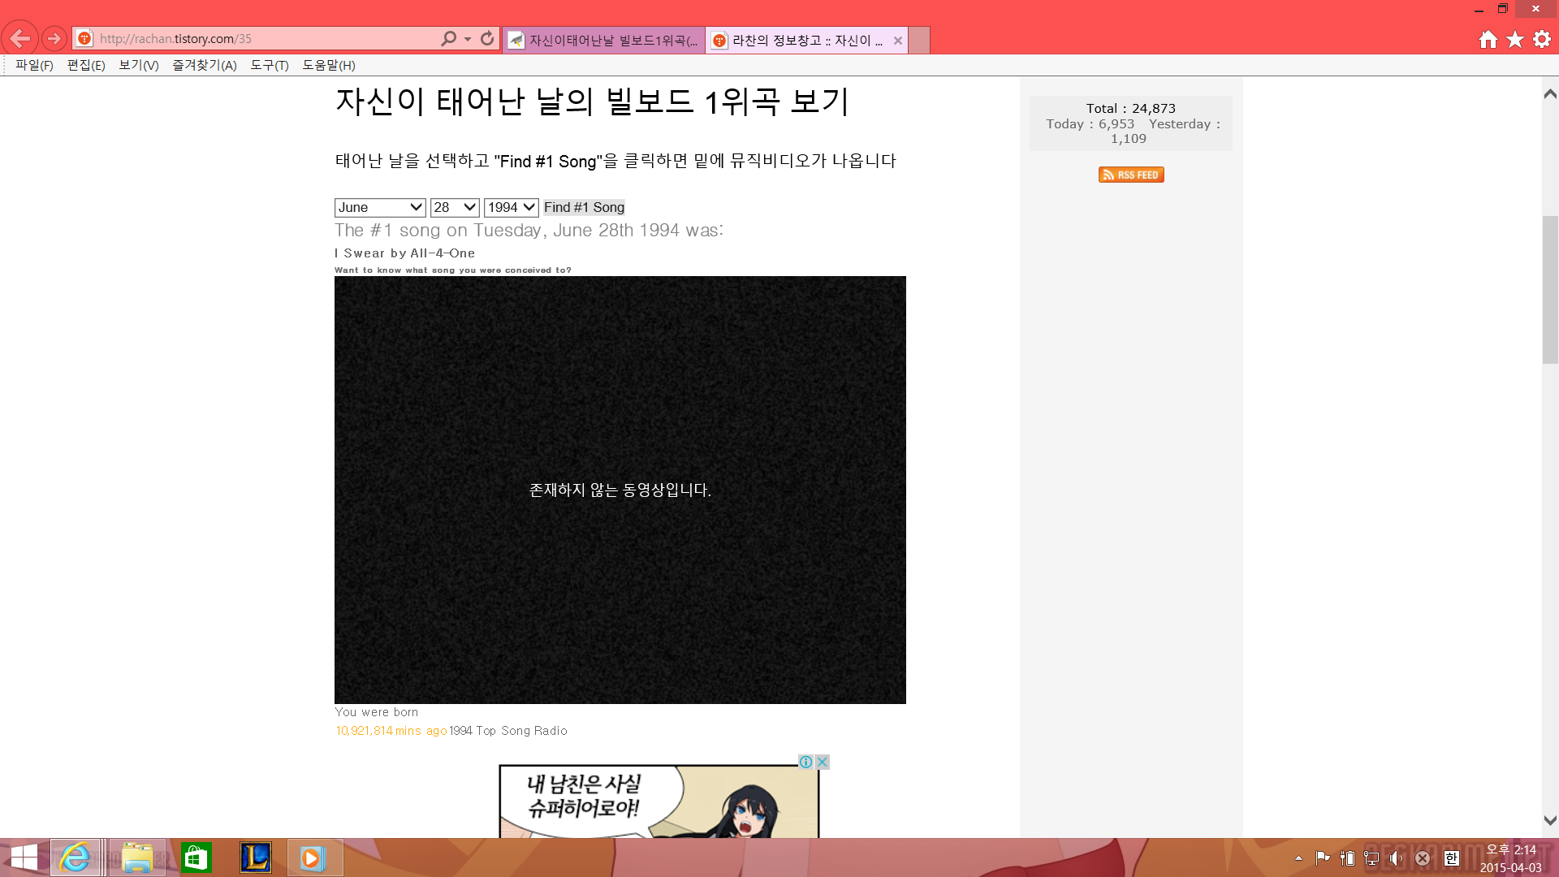
Task: Show hidden tray icons arrow
Action: (x=1298, y=858)
